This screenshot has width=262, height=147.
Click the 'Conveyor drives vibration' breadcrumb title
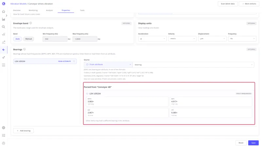[x=40, y=4]
